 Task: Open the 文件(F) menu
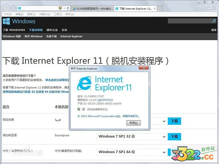coord(8,14)
